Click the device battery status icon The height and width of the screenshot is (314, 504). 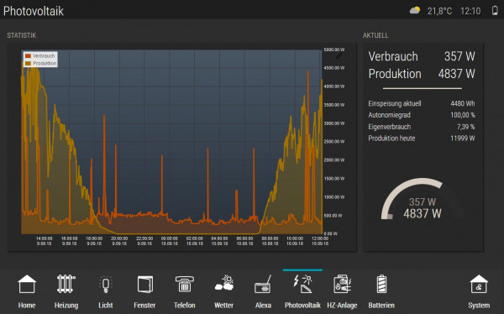point(495,11)
